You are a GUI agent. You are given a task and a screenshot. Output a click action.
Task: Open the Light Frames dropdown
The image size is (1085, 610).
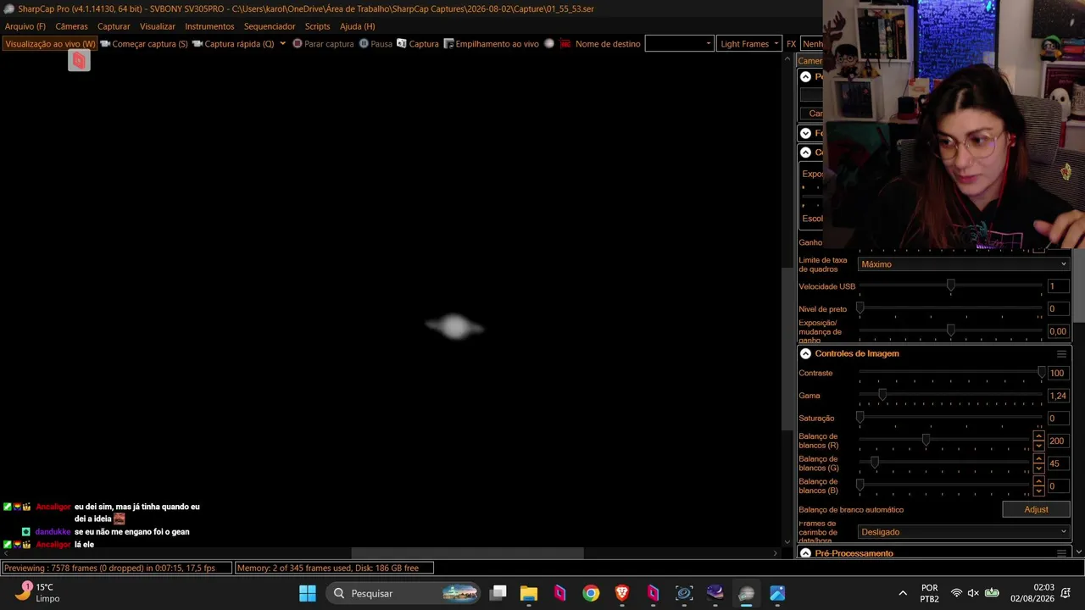pyautogui.click(x=749, y=43)
